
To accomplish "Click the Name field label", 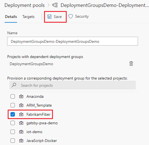I will click(12, 33).
